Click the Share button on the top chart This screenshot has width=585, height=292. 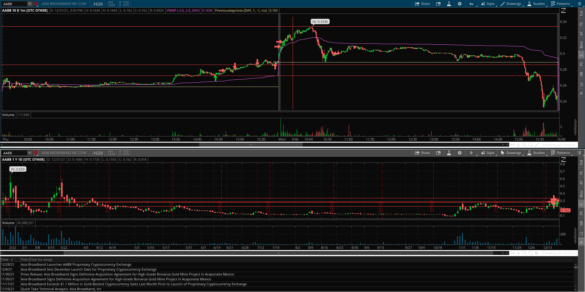tap(422, 4)
